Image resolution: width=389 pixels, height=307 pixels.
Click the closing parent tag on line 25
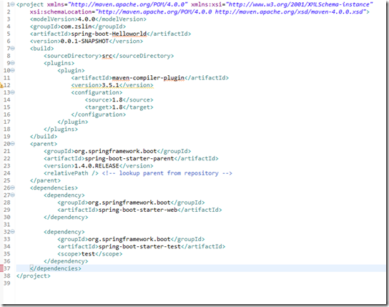point(45,180)
